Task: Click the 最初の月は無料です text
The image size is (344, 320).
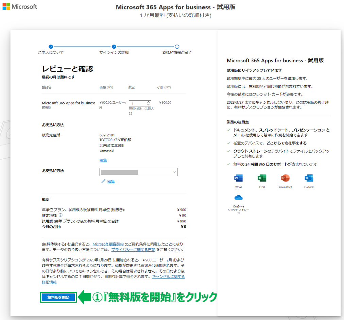Action: point(58,77)
